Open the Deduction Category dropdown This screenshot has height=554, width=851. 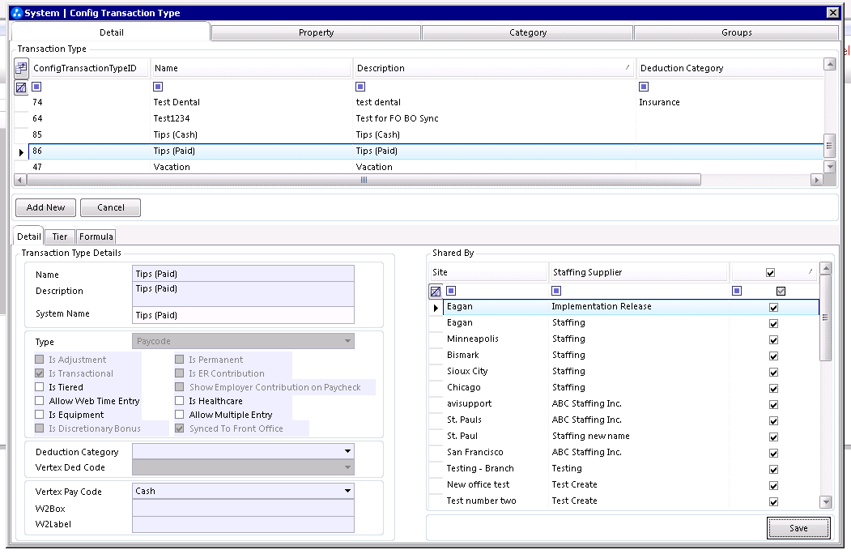pyautogui.click(x=347, y=450)
